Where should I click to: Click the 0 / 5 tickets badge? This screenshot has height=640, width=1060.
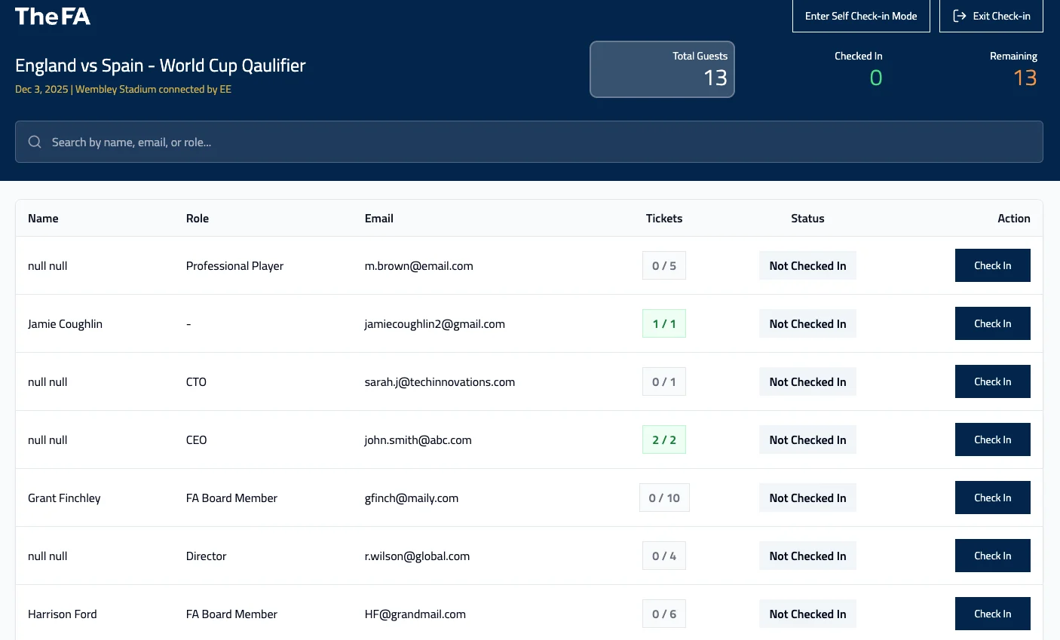click(664, 265)
